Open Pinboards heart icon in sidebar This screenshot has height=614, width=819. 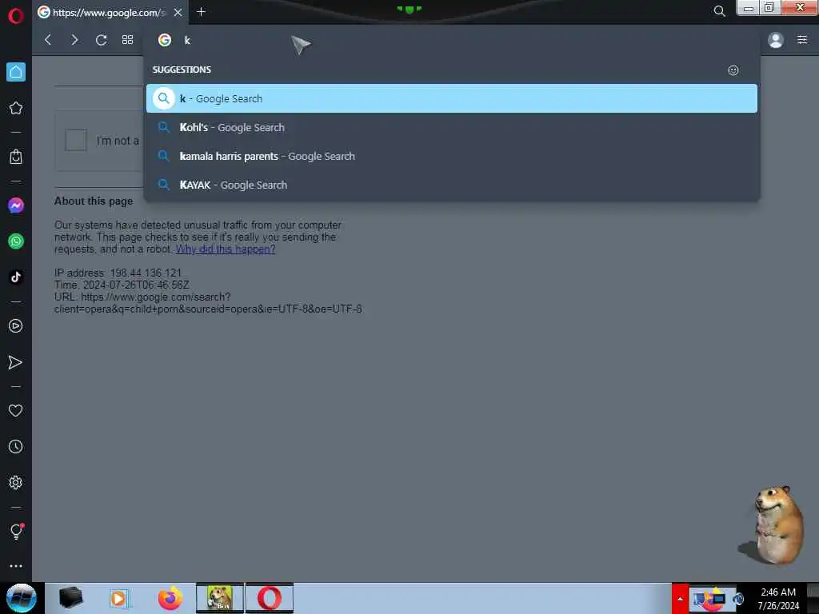tap(16, 410)
